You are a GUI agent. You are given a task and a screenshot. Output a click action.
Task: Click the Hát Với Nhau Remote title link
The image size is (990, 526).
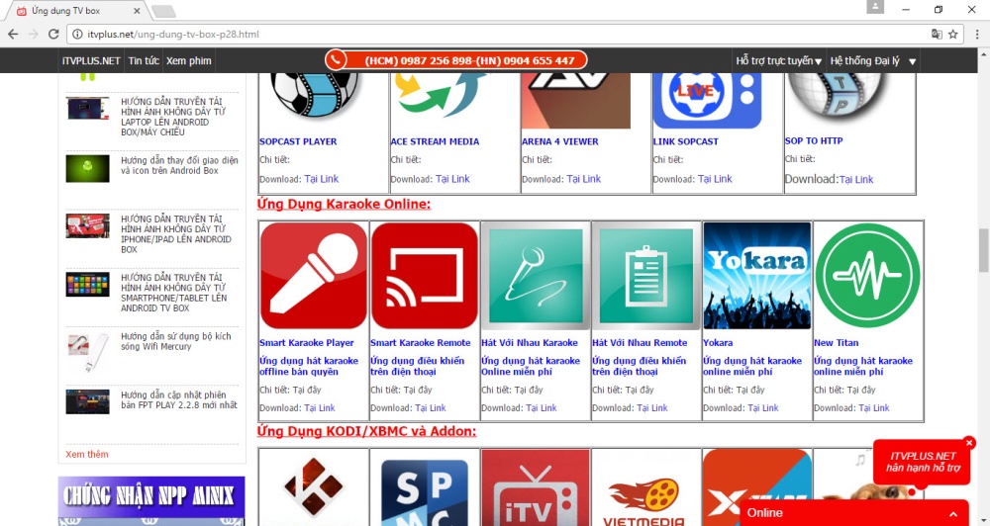pyautogui.click(x=640, y=342)
